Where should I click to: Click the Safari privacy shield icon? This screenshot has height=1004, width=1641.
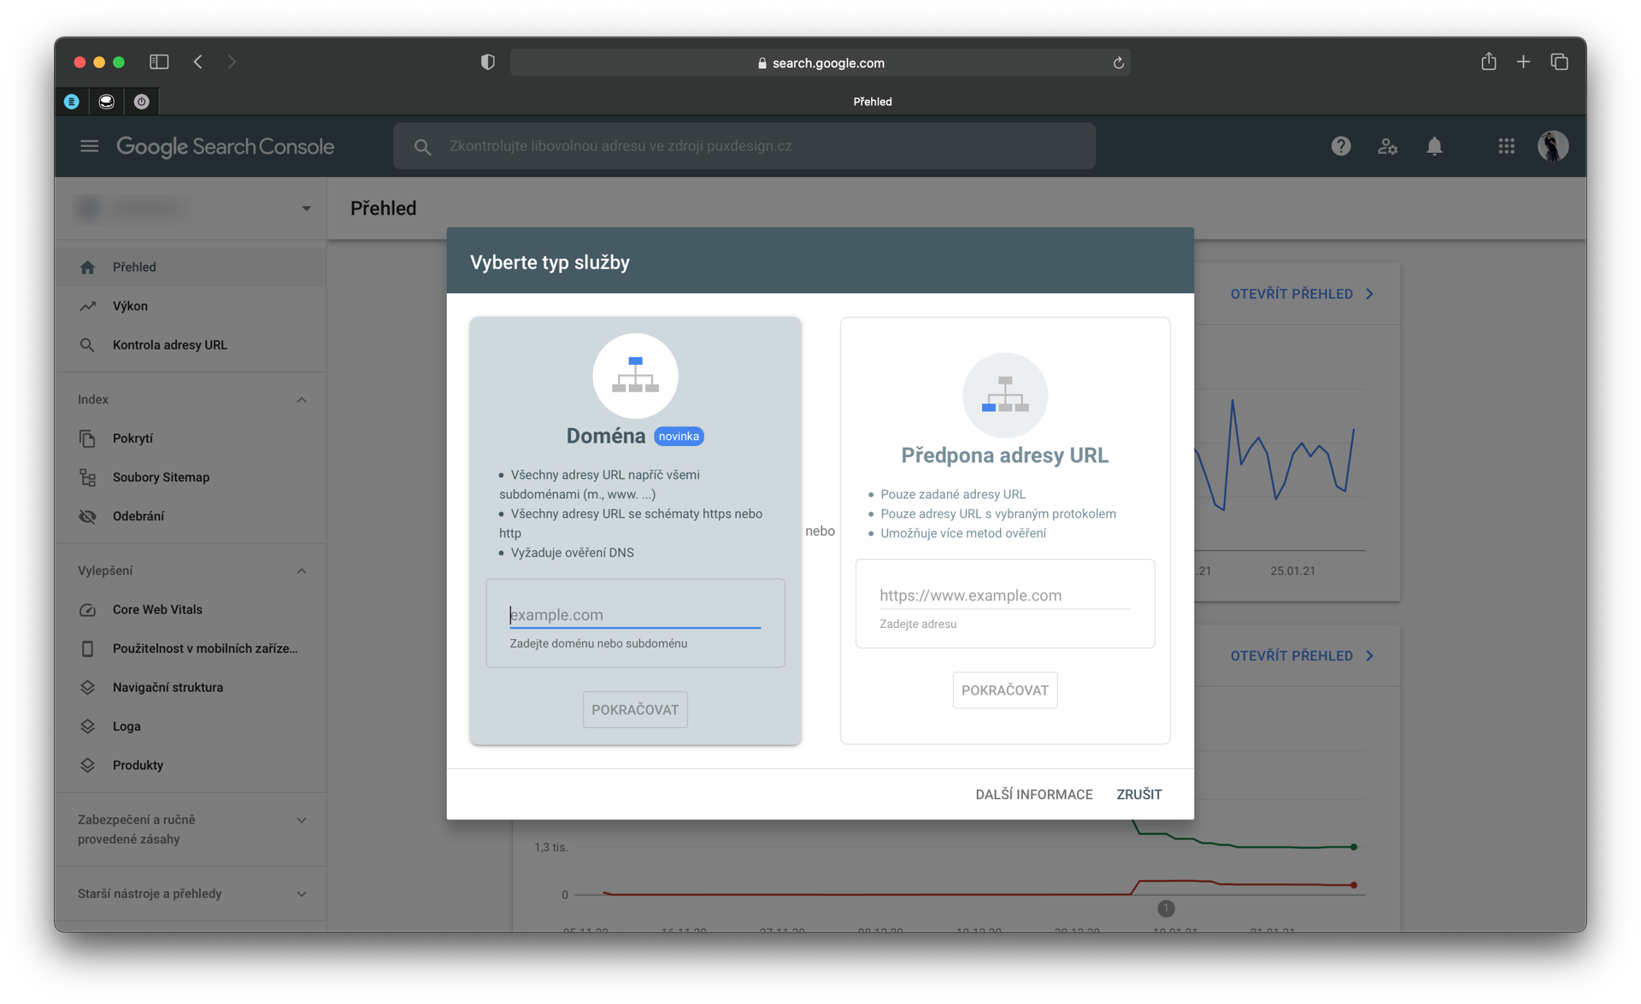tap(487, 62)
